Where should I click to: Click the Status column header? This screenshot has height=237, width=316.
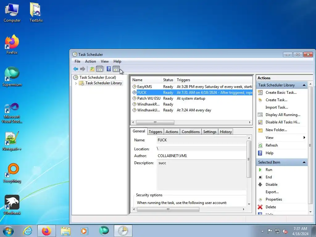tap(168, 80)
